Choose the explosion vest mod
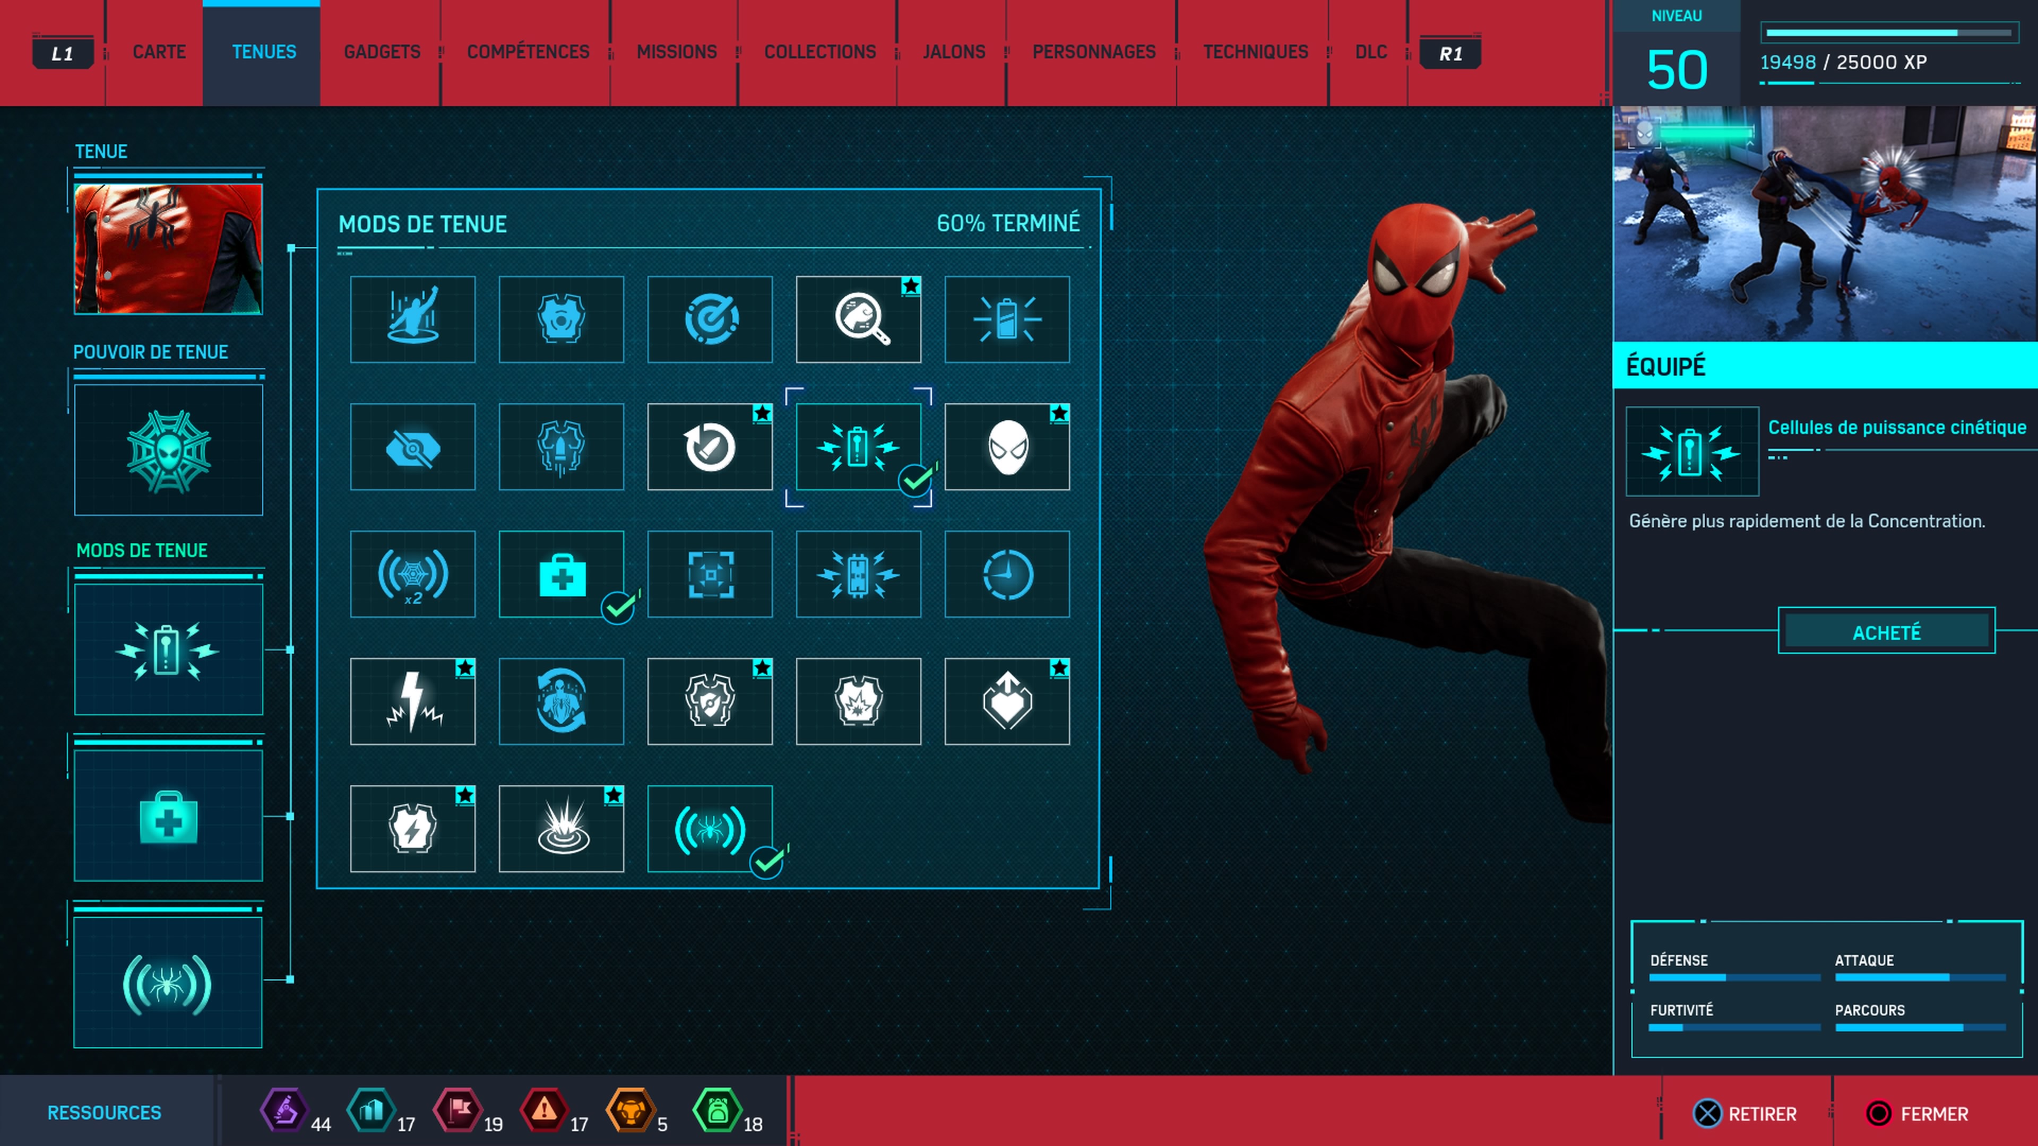Viewport: 2038px width, 1146px height. [x=858, y=701]
